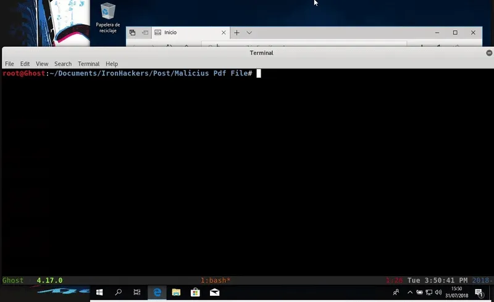Select the Inicio tab in Edge

click(x=185, y=32)
